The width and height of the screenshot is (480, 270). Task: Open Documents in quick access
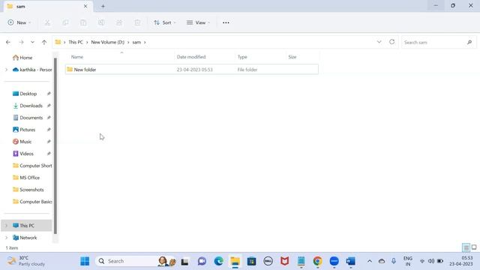28,118
